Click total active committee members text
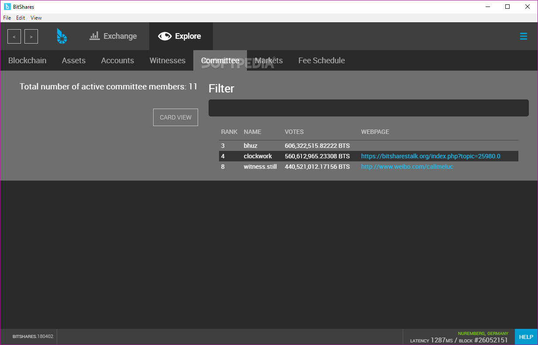This screenshot has height=345, width=538. click(x=109, y=86)
